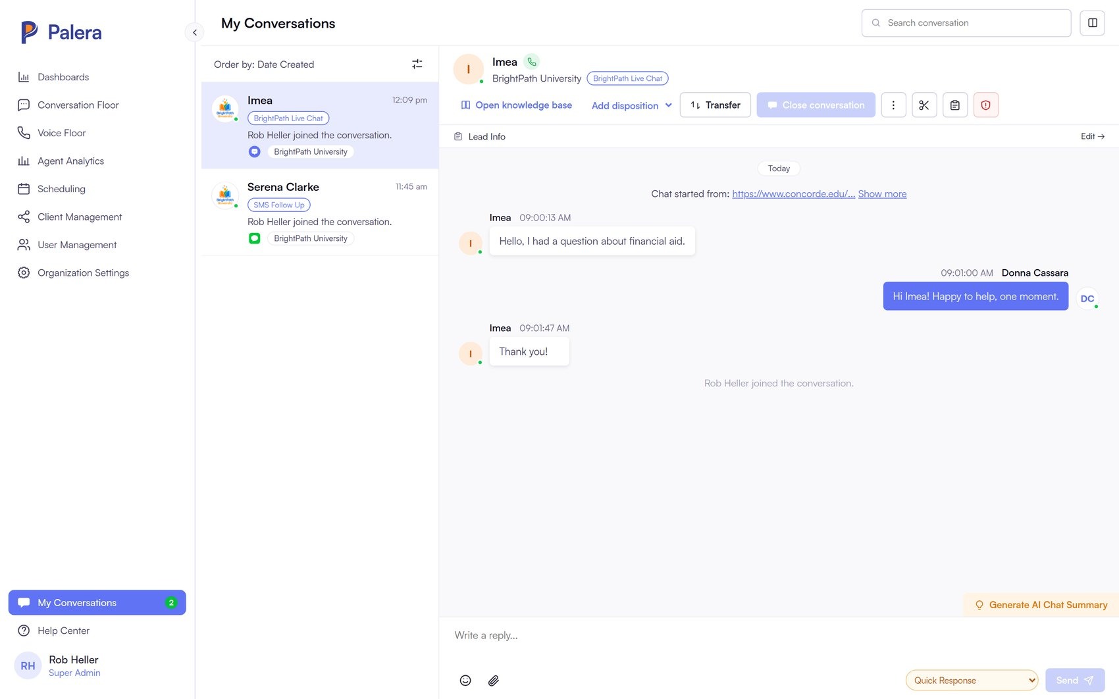Open the Quick Response dropdown
The image size is (1119, 699).
pyautogui.click(x=972, y=681)
